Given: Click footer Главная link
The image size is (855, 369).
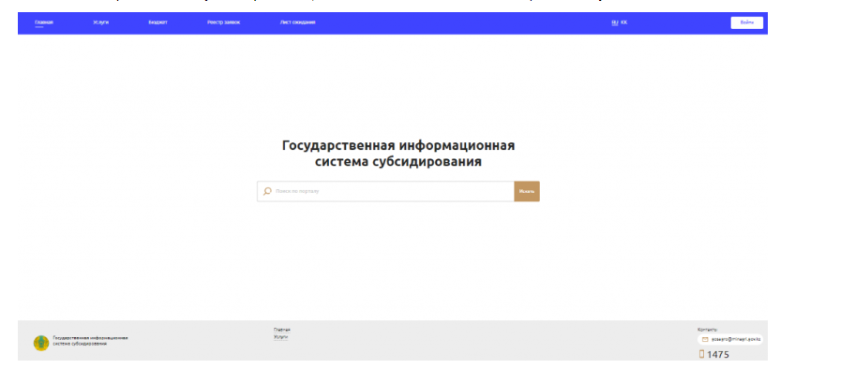Looking at the screenshot, I should [282, 330].
